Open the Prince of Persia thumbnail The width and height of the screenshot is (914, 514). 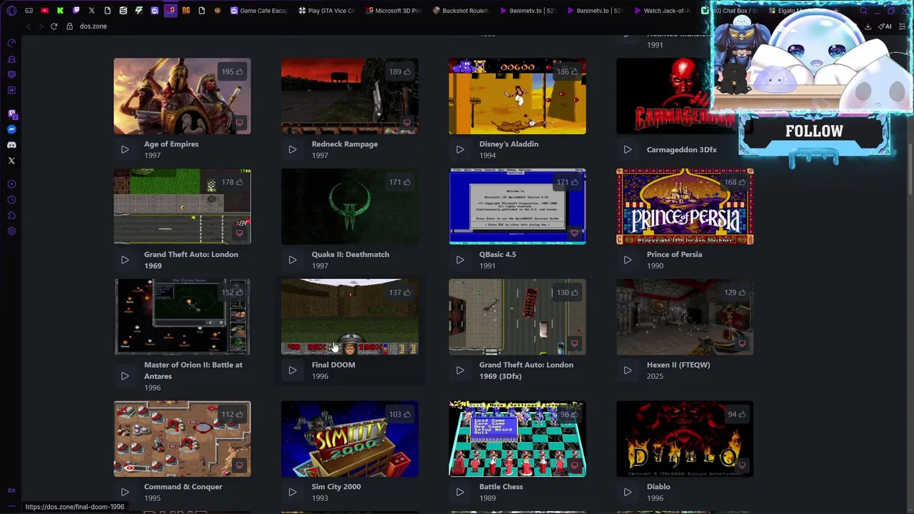pos(685,206)
